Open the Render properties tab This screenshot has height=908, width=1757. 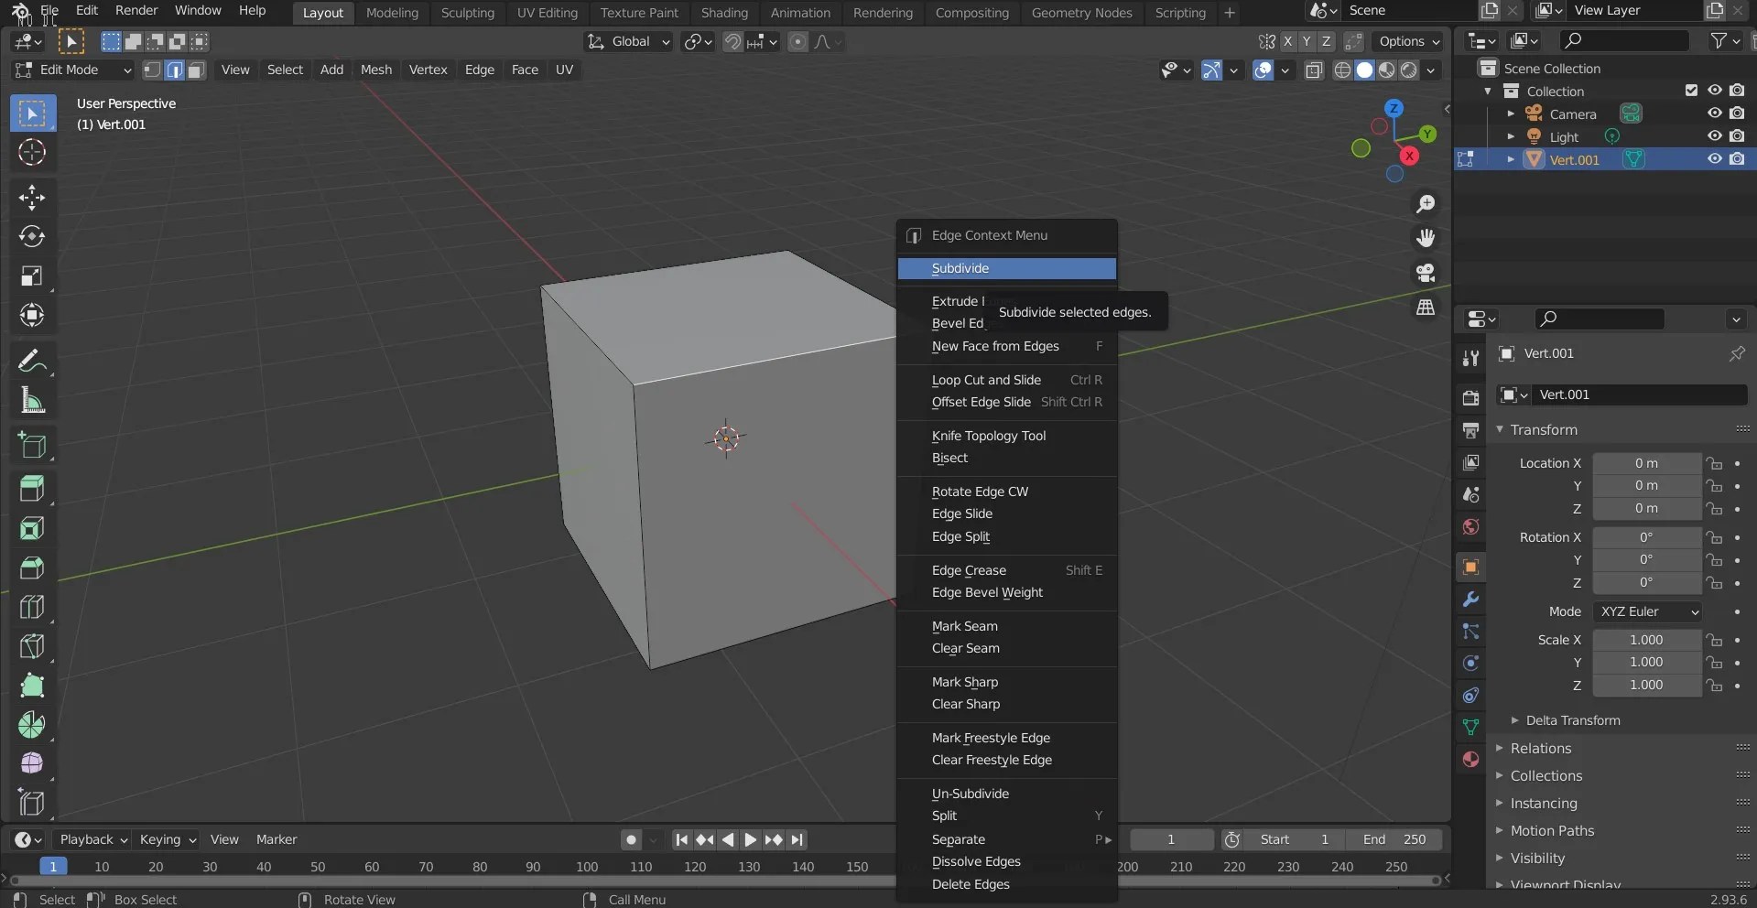pos(1470,396)
